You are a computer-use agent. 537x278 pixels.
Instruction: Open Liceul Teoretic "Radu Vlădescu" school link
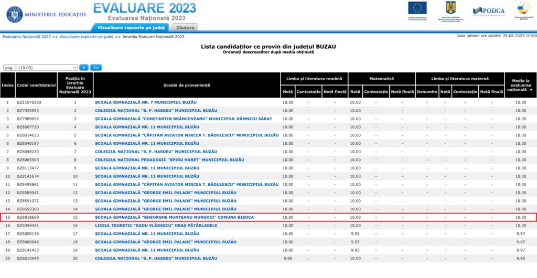(156, 225)
